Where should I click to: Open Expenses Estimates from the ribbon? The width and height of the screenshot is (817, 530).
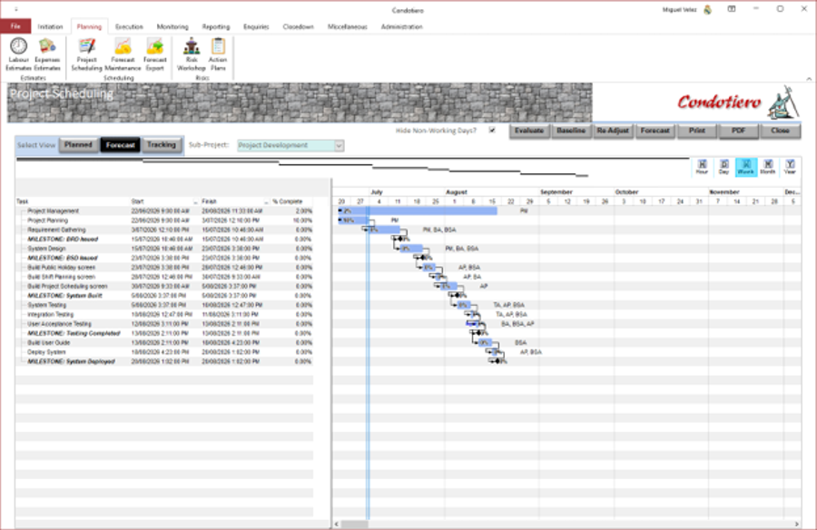coord(47,54)
